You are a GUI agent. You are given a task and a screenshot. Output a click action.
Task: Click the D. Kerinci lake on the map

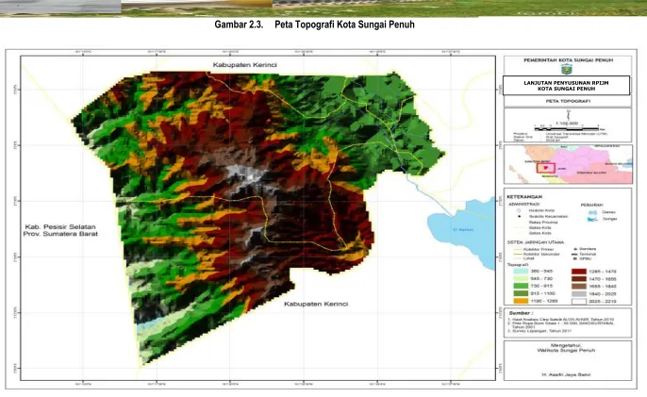(464, 231)
